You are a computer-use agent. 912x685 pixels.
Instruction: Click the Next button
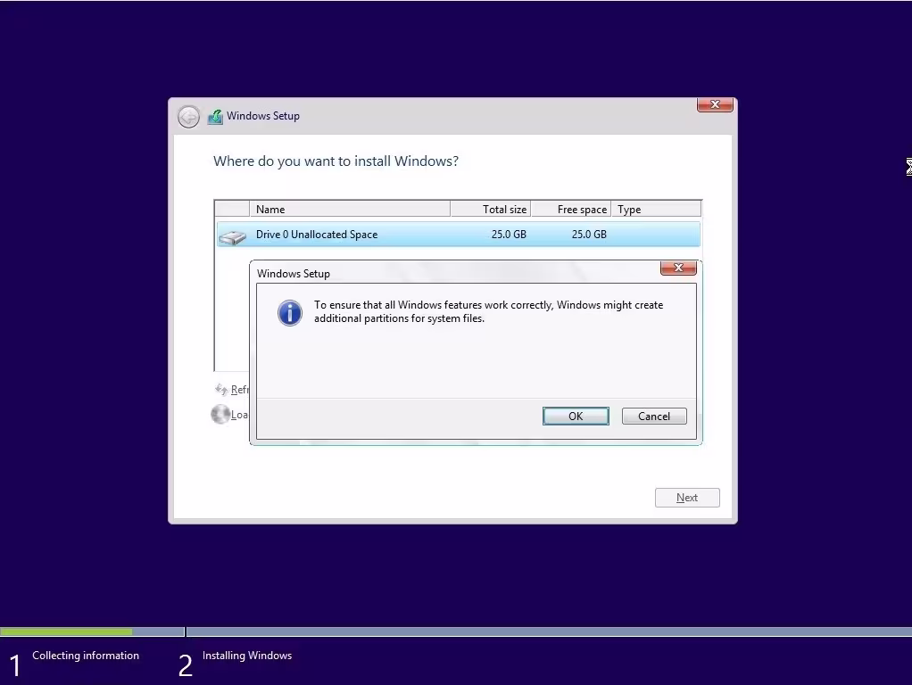[x=687, y=497]
